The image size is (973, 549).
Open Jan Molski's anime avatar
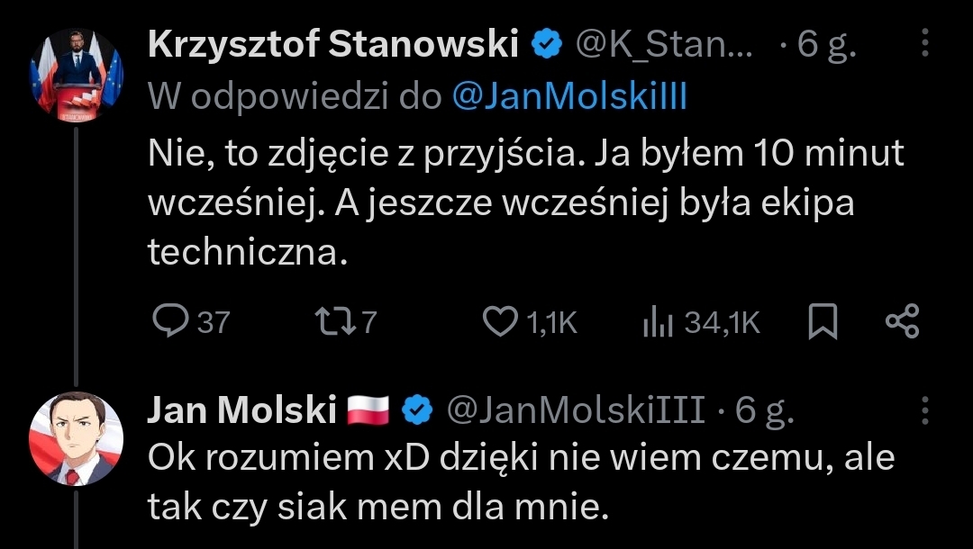pyautogui.click(x=78, y=437)
